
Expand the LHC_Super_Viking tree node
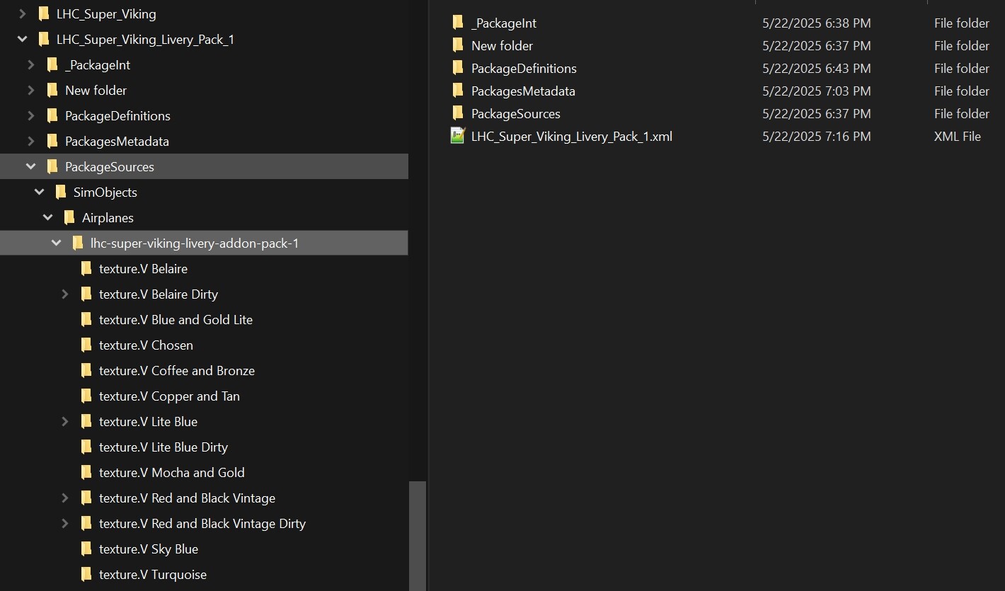point(23,13)
